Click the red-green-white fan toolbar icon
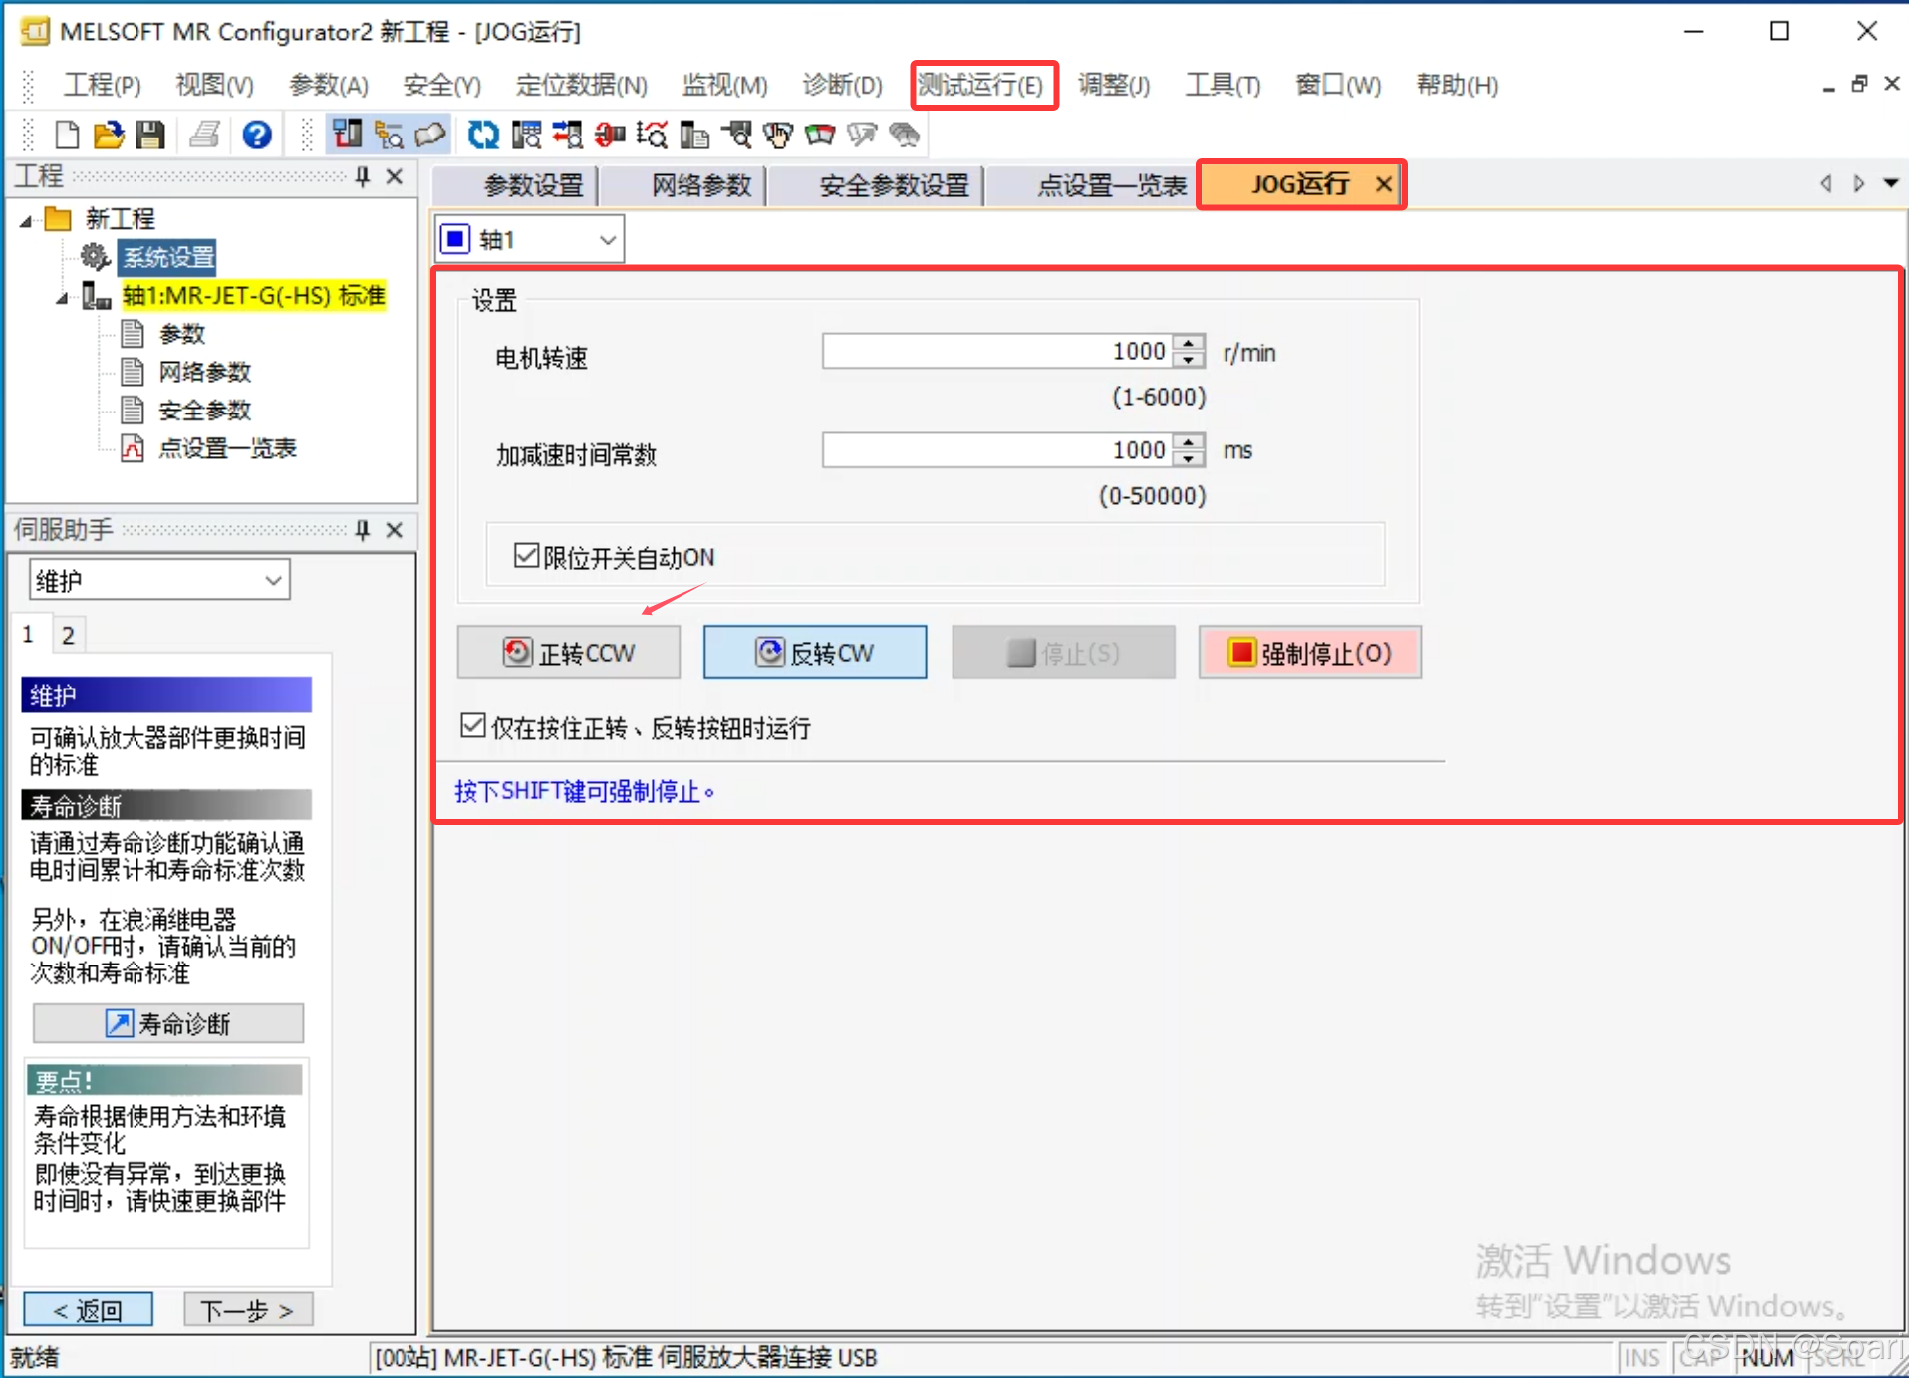This screenshot has width=1909, height=1378. [820, 134]
